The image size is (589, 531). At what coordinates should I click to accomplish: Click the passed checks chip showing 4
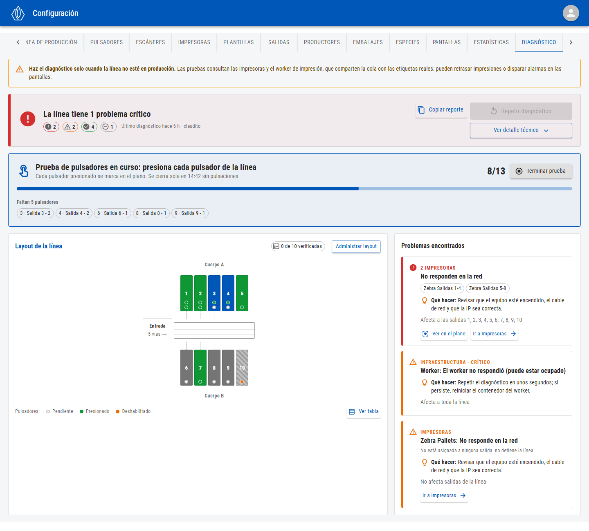(x=89, y=127)
